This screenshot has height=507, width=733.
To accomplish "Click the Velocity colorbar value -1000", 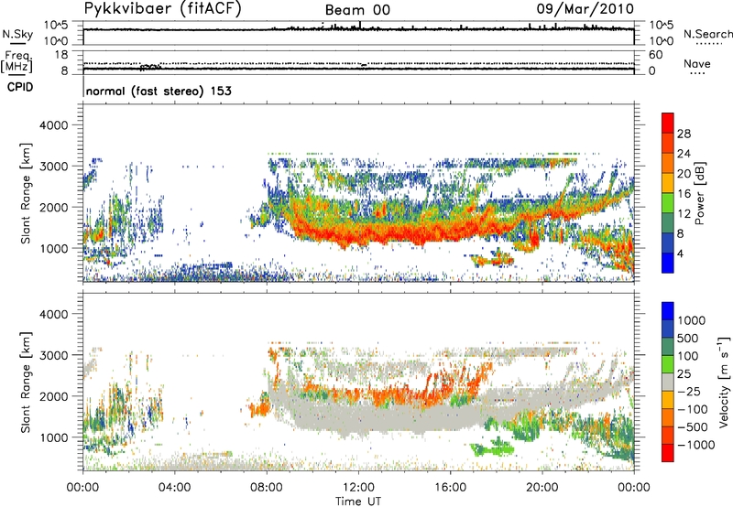I will [696, 445].
